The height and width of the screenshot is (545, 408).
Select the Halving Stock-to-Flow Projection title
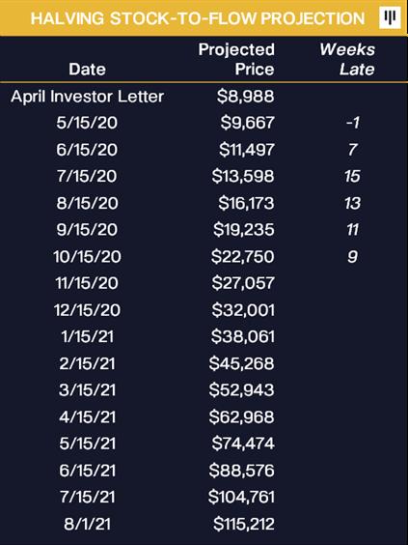pyautogui.click(x=198, y=18)
